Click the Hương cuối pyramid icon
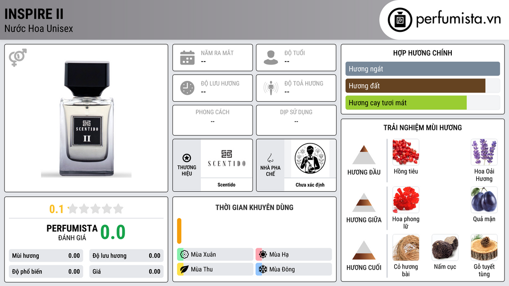The width and height of the screenshot is (509, 286). (x=364, y=250)
